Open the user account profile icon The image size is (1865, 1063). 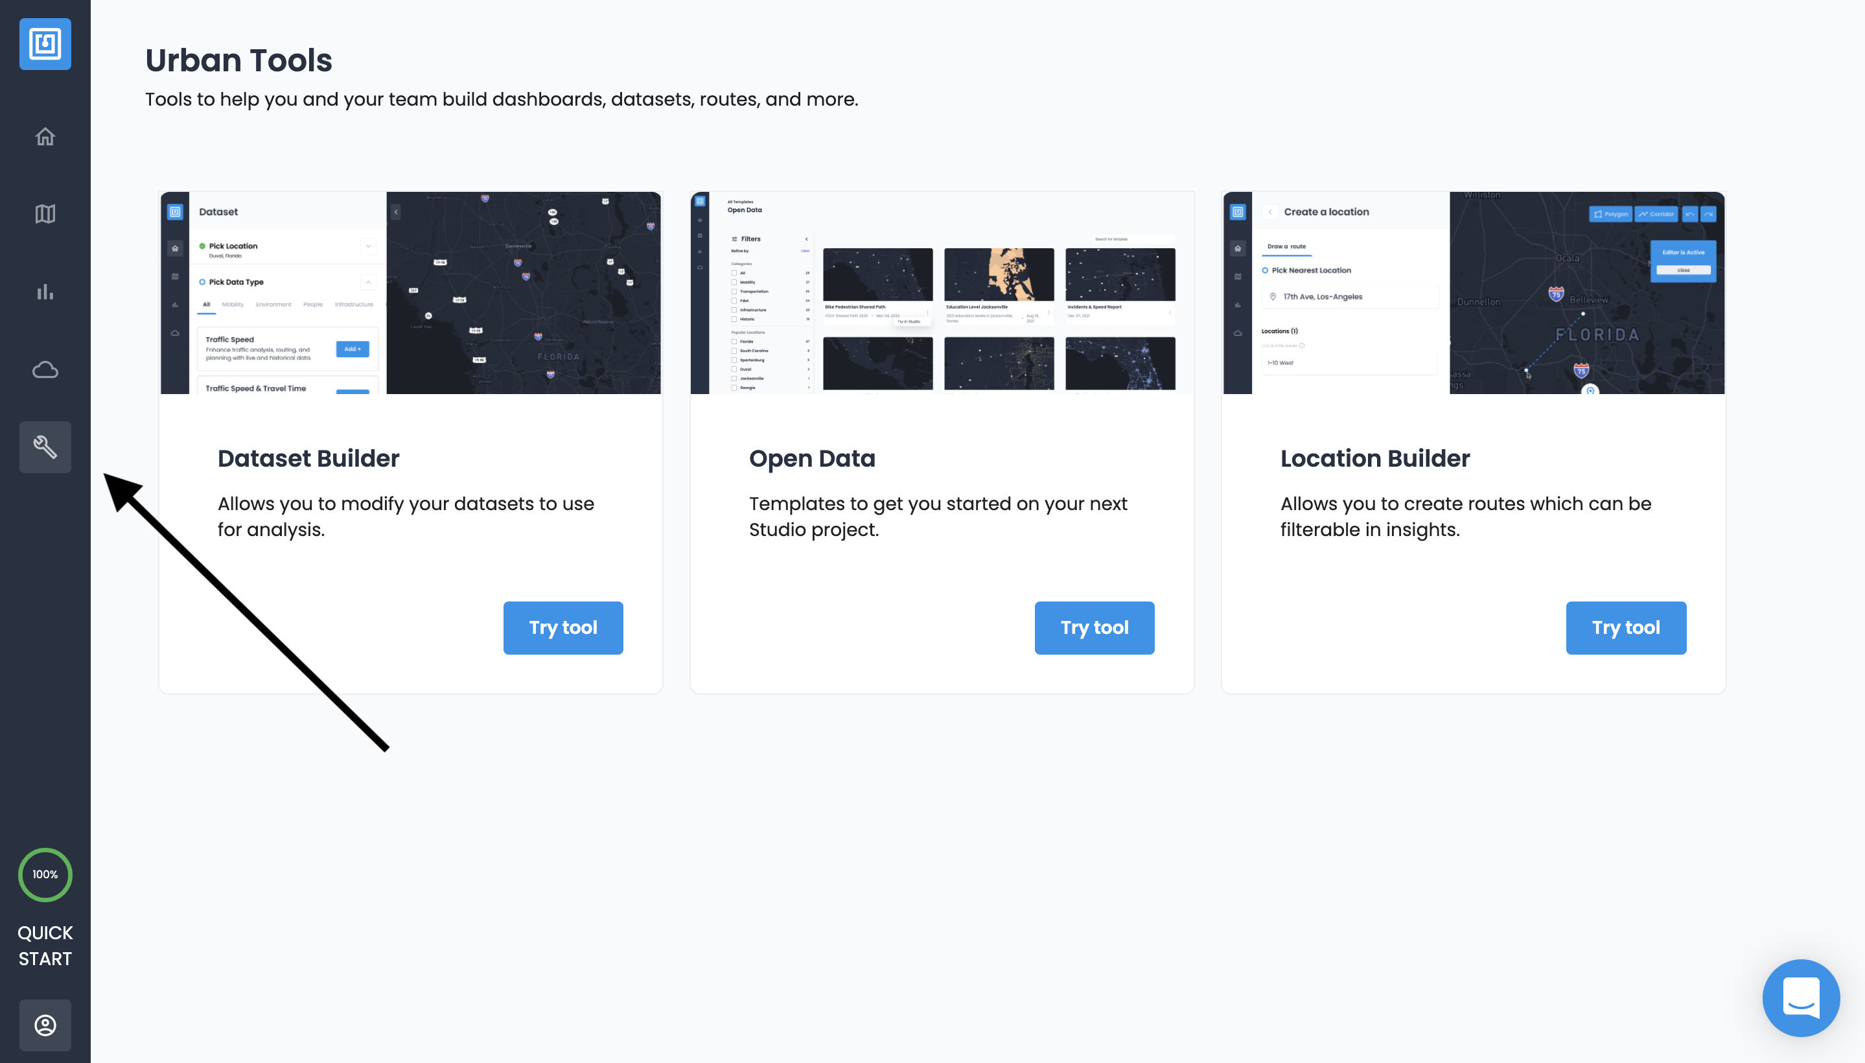click(x=45, y=1025)
